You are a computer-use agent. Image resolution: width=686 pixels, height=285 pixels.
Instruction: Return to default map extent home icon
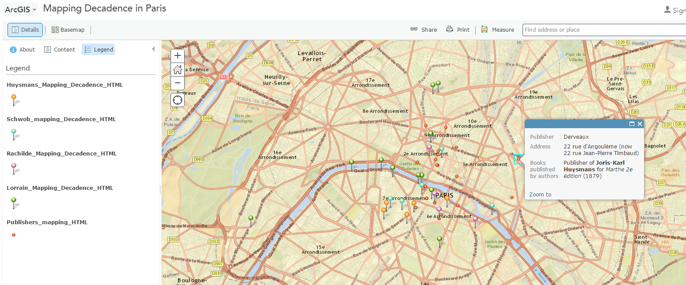coord(178,69)
